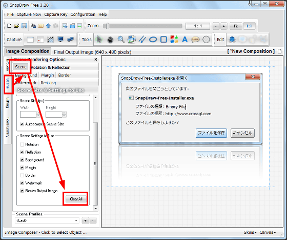The width and height of the screenshot is (287, 240).
Task: Create a new blank composition from the toolbar
Action: 9,26
